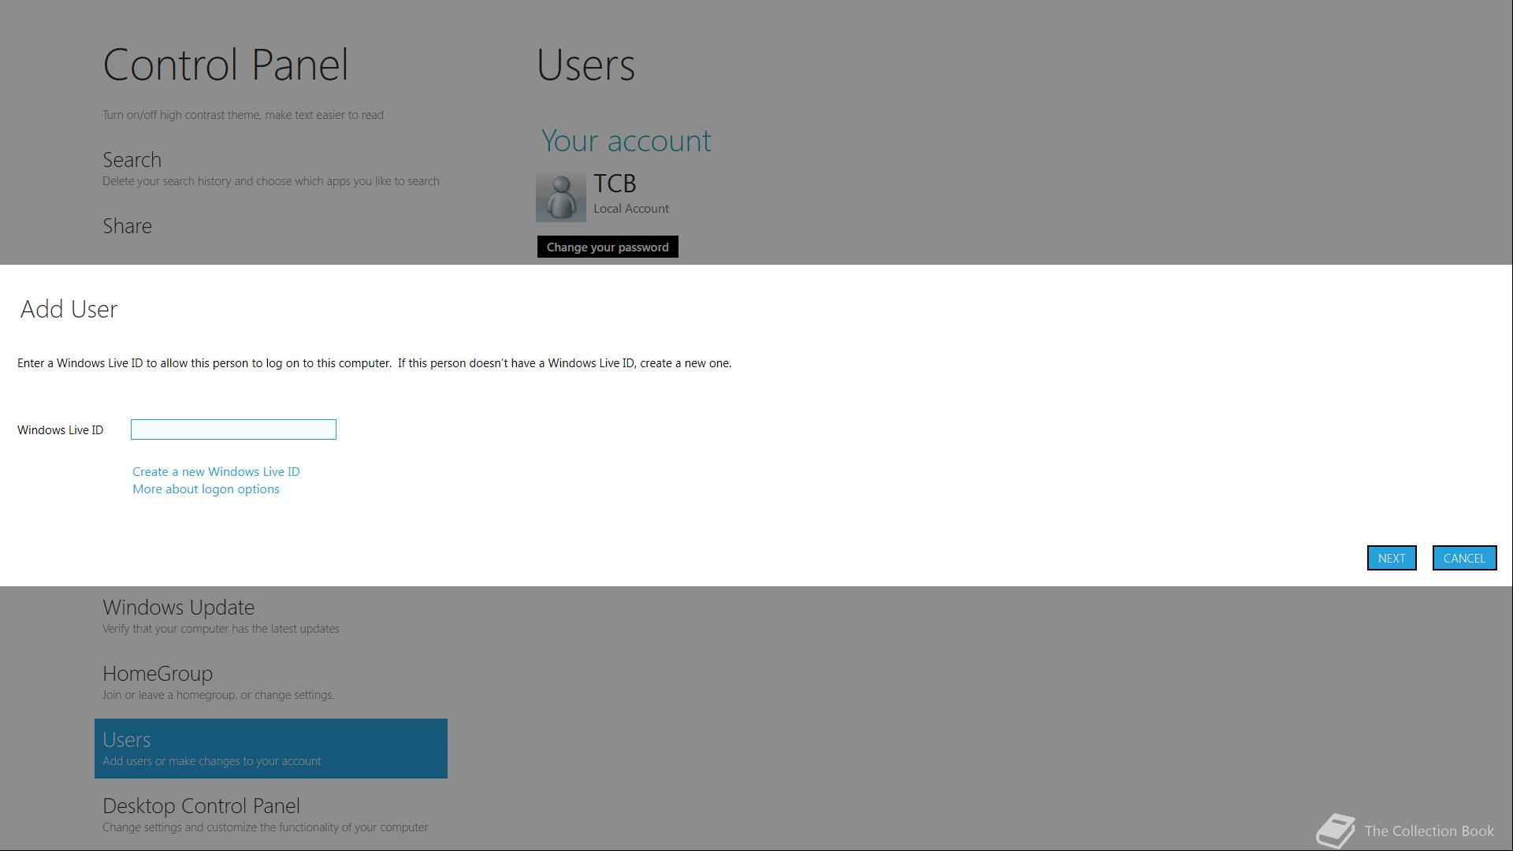Click Change your password button
The image size is (1513, 851).
click(x=608, y=247)
